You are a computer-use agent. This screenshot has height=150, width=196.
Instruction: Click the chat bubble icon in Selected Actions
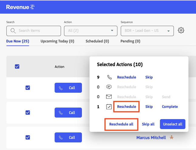[109, 87]
